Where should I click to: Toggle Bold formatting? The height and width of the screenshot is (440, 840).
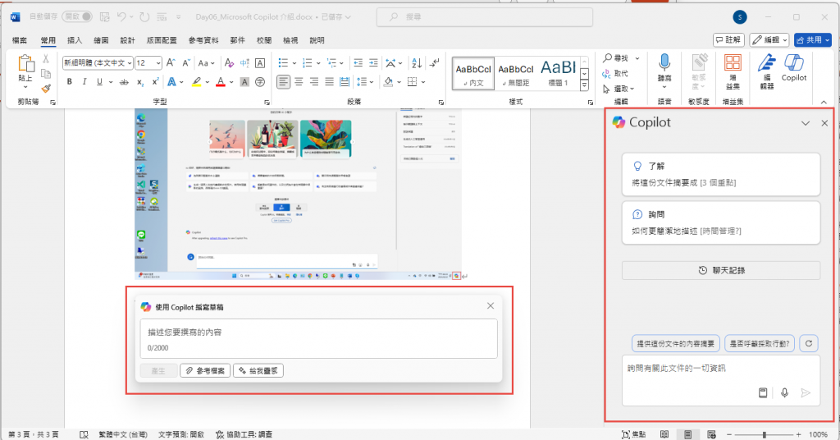69,82
